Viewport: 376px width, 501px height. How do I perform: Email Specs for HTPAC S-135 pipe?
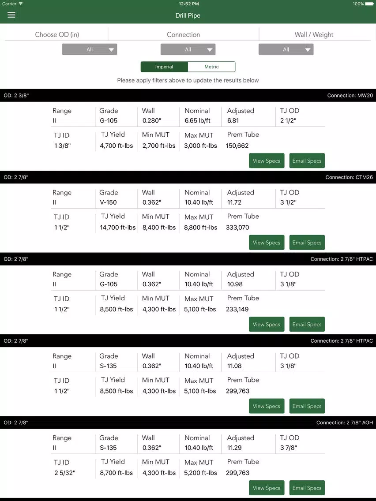coord(307,406)
